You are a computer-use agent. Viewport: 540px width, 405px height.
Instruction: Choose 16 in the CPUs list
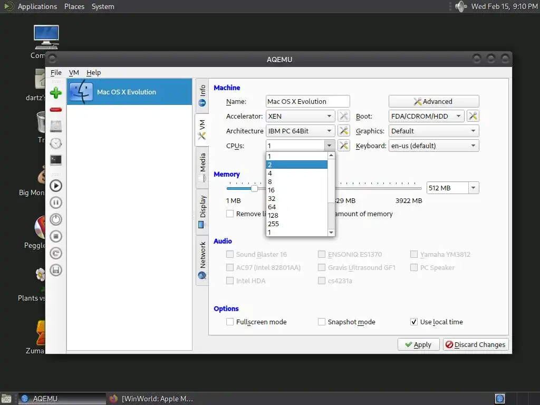point(297,190)
